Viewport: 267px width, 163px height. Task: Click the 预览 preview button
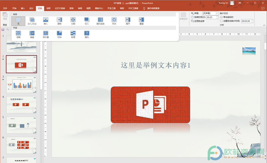pyautogui.click(x=5, y=16)
